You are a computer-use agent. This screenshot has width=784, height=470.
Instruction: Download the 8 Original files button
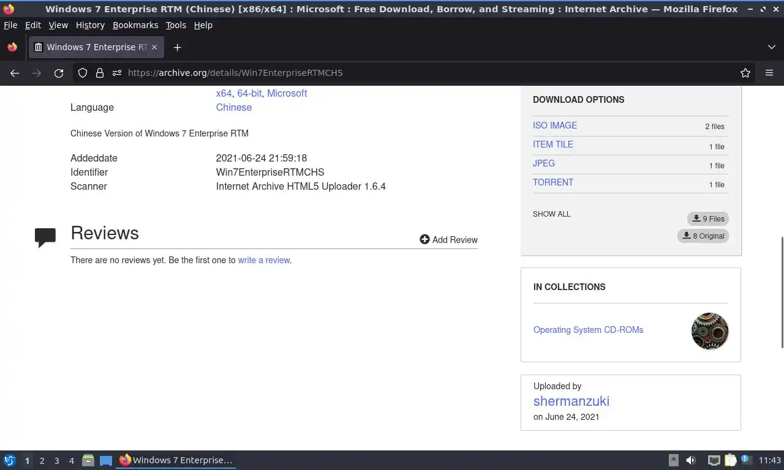[x=703, y=236]
